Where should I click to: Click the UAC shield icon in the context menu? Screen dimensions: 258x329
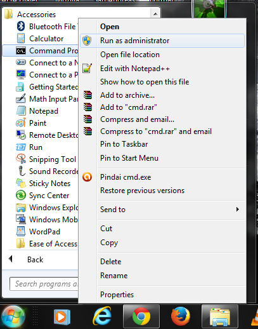click(x=87, y=41)
